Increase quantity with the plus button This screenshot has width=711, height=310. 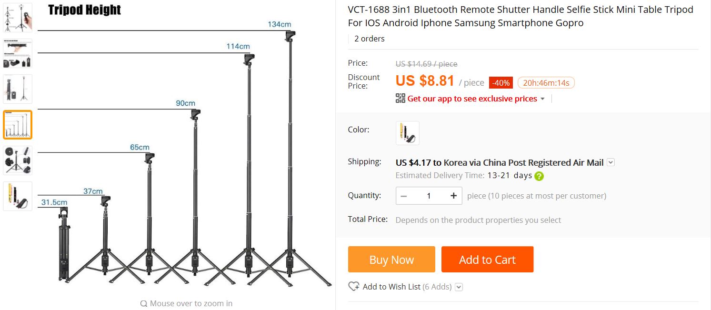tap(453, 196)
